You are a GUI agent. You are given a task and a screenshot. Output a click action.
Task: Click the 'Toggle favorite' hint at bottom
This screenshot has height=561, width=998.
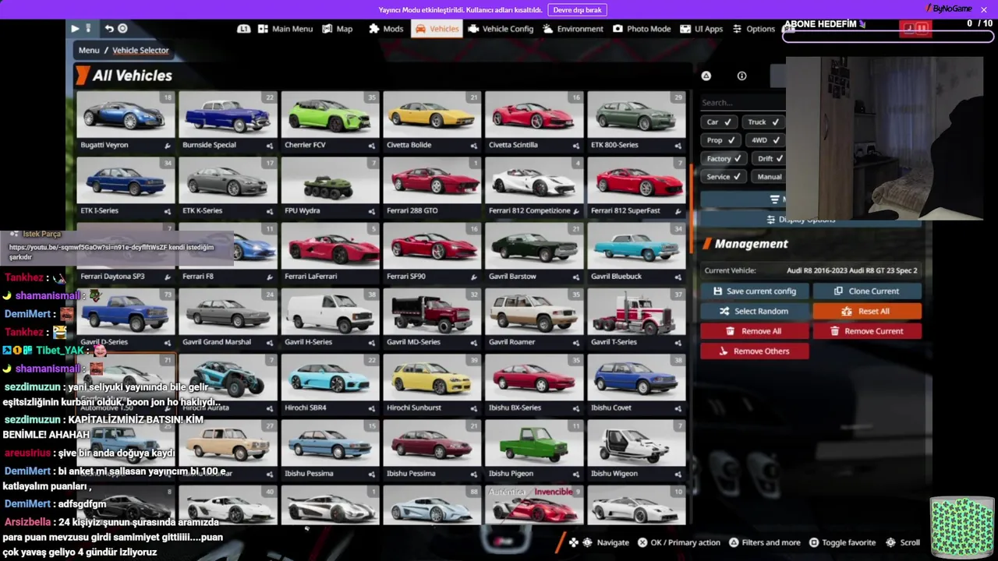pos(842,543)
